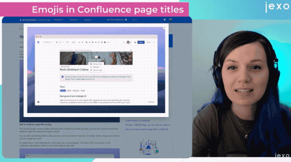This screenshot has width=291, height=162.
Task: Click the action item icon in toolbar
Action: [x=86, y=42]
